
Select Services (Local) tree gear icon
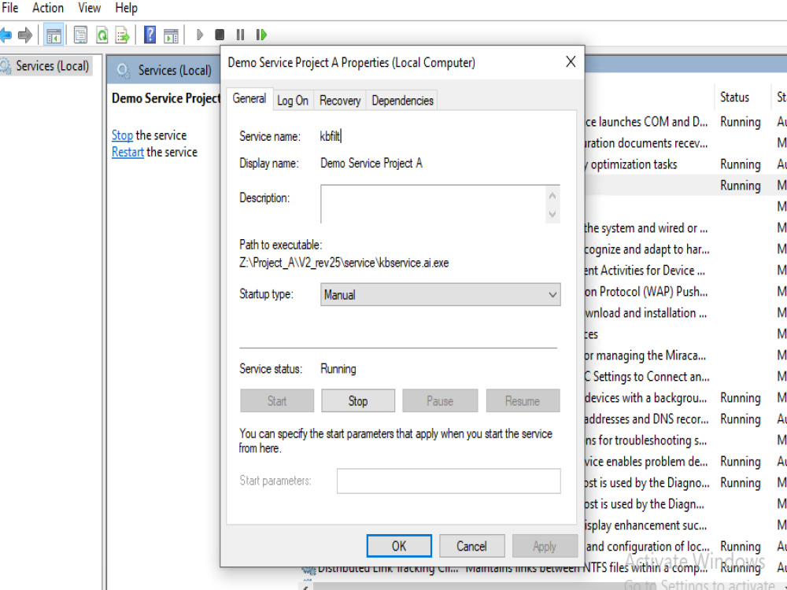[6, 66]
